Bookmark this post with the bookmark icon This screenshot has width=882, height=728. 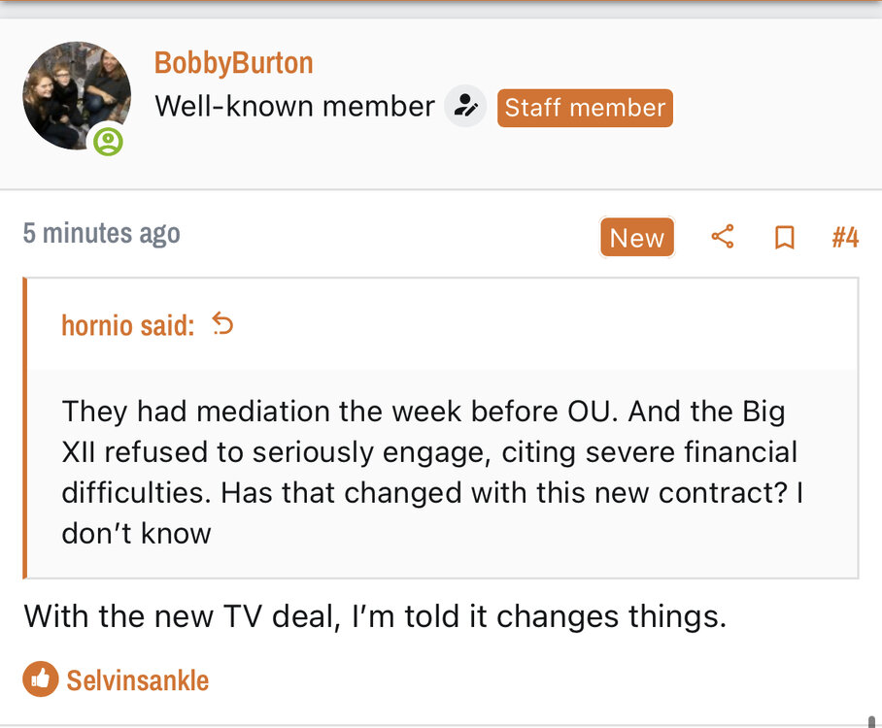coord(784,237)
